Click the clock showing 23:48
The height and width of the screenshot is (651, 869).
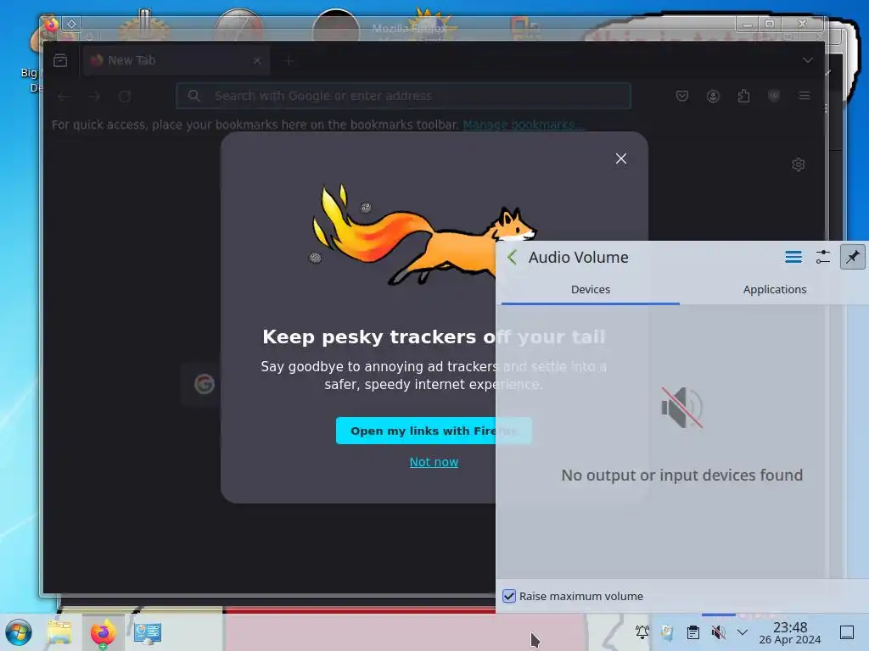pyautogui.click(x=790, y=632)
